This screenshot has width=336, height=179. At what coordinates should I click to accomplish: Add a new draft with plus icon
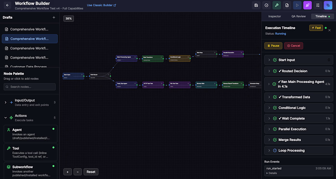54,17
